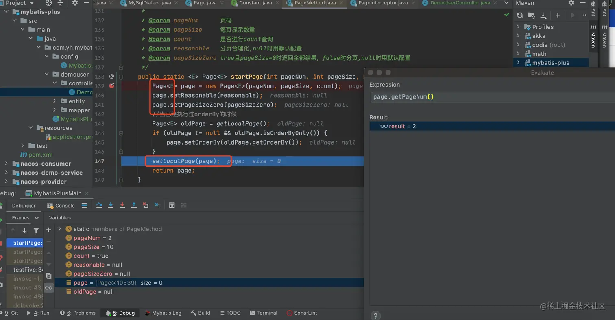Expand the Profiles node in Maven
This screenshot has height=320, width=615.
[x=518, y=27]
